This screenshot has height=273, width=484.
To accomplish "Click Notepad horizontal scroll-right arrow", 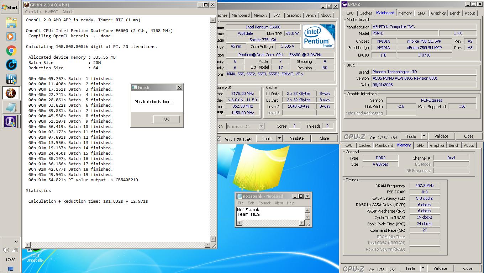I will pos(302,223).
